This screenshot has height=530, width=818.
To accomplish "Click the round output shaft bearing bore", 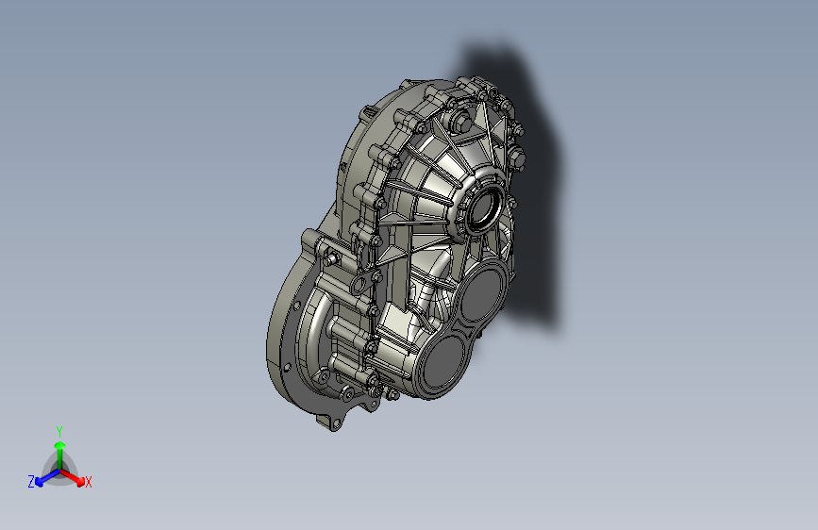I will pyautogui.click(x=485, y=208).
